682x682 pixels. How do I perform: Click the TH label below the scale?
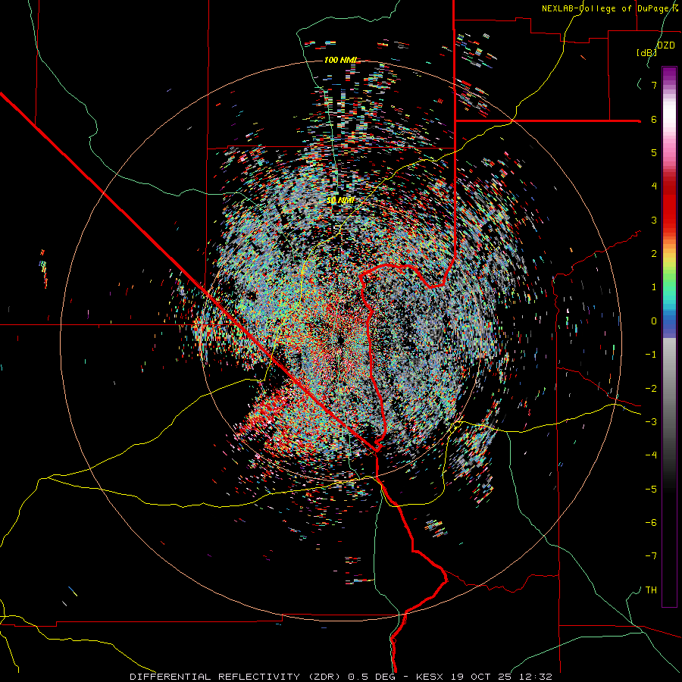pyautogui.click(x=651, y=590)
